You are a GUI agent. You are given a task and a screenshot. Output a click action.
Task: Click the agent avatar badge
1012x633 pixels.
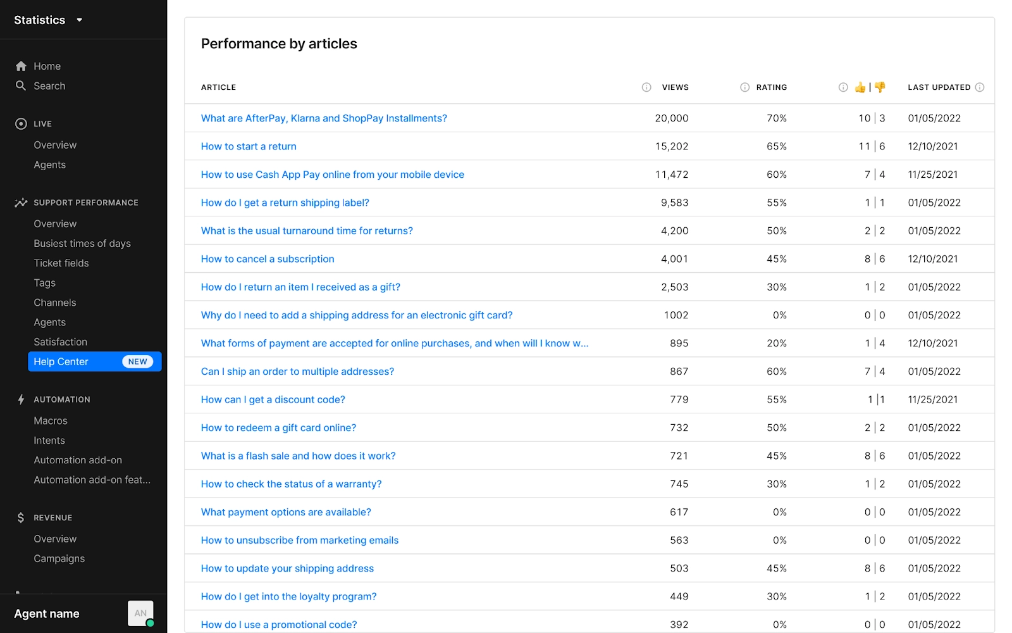140,613
